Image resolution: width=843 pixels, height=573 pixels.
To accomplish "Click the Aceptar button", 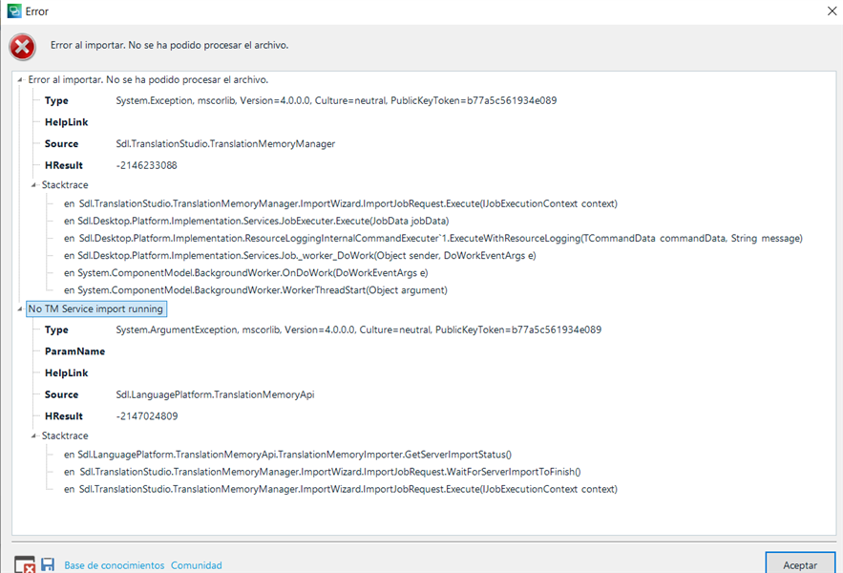I will click(x=800, y=564).
